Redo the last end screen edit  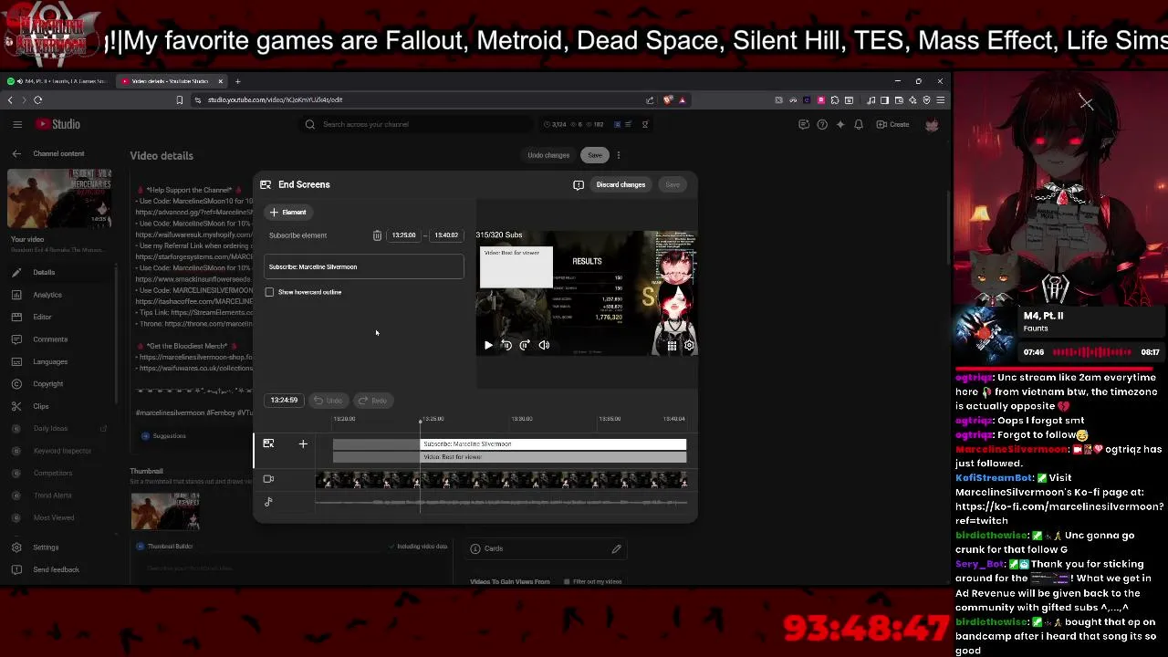pyautogui.click(x=372, y=401)
